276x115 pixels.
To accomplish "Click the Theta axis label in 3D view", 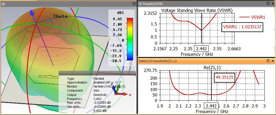I will click(x=60, y=16).
